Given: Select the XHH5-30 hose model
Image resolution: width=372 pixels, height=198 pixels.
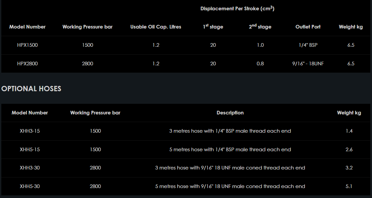Looking at the screenshot, I should pyautogui.click(x=30, y=186).
